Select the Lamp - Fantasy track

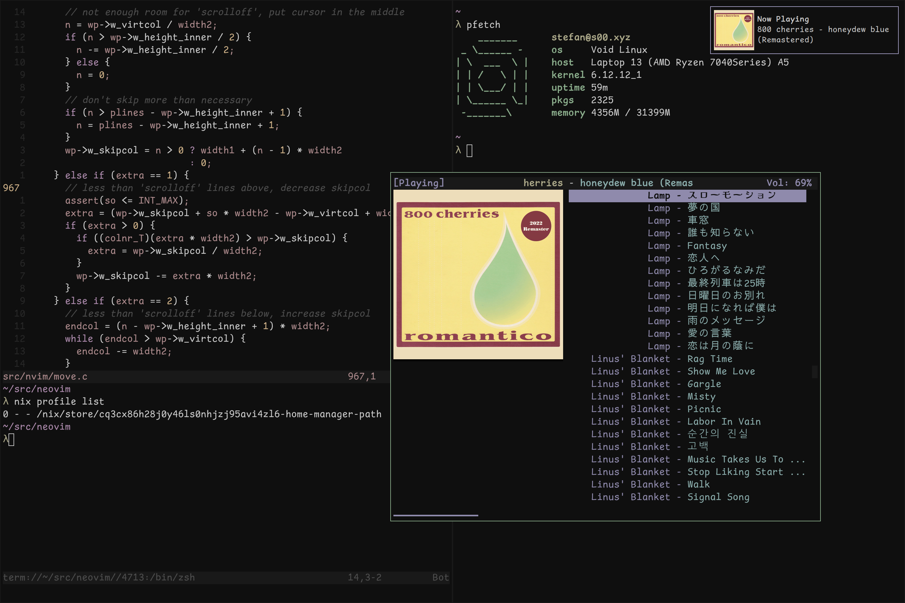tap(687, 246)
